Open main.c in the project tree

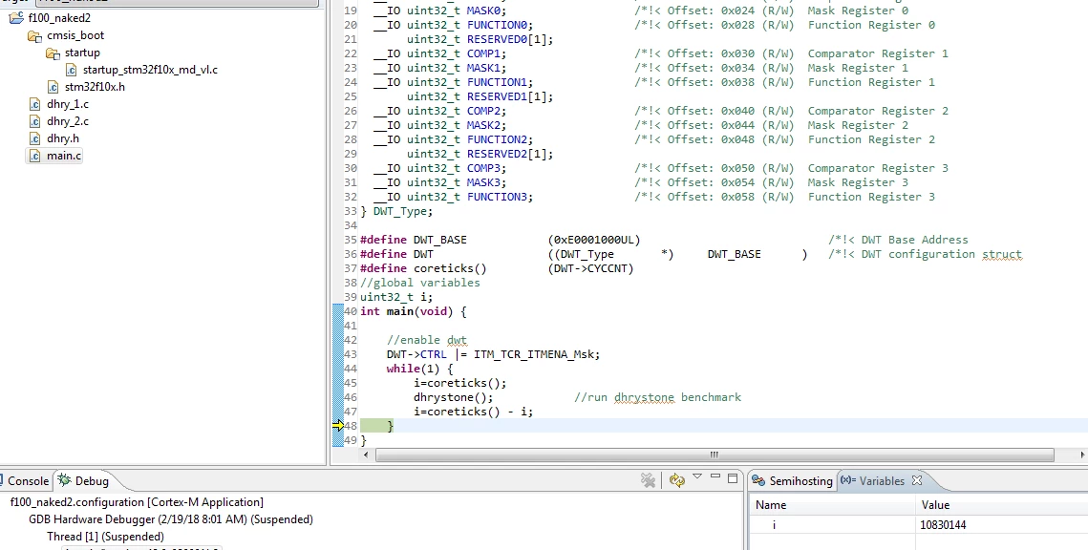pyautogui.click(x=63, y=156)
